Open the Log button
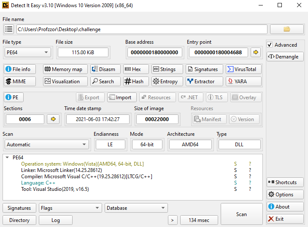Screen dimensions: 308x227 tap(56, 220)
